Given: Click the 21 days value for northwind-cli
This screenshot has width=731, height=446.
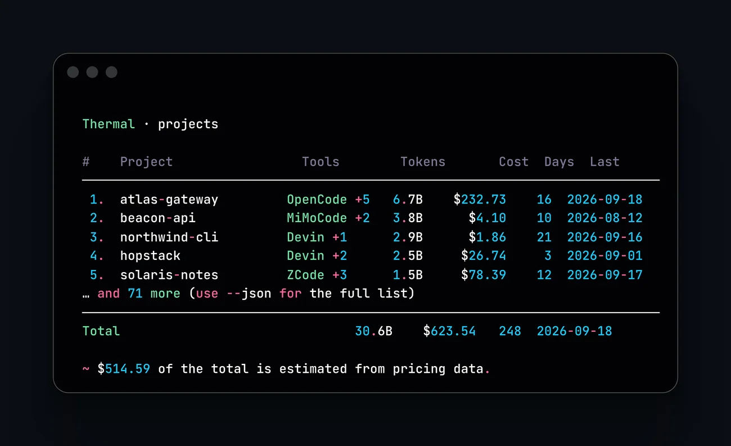Looking at the screenshot, I should coord(544,237).
